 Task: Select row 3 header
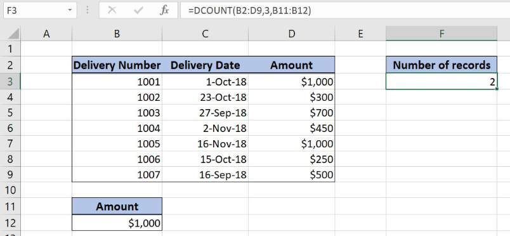[10, 81]
